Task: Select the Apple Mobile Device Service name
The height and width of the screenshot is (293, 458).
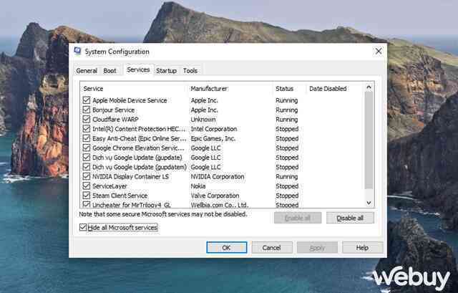Action: (x=130, y=100)
